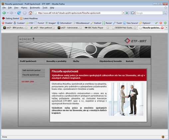
Task: Click the ETF-MRT logo
Action: tap(135, 41)
